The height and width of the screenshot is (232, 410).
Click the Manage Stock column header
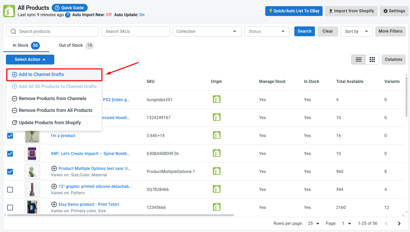[x=272, y=82]
